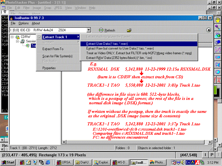The image size is (222, 166).
Task: Click the P button in PhotoStacker's status bar
Action: 212,155
